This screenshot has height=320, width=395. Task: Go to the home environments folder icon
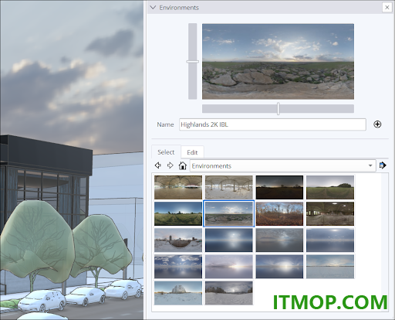coord(183,165)
